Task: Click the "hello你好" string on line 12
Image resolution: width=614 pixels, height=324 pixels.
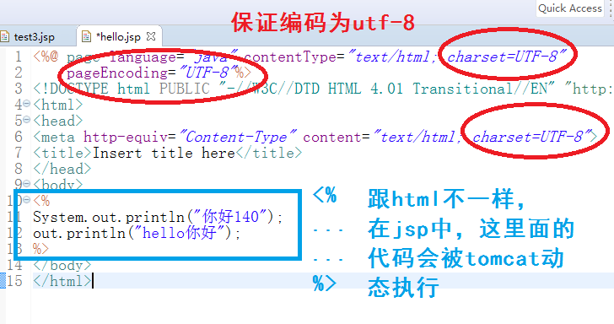Action: pyautogui.click(x=180, y=233)
